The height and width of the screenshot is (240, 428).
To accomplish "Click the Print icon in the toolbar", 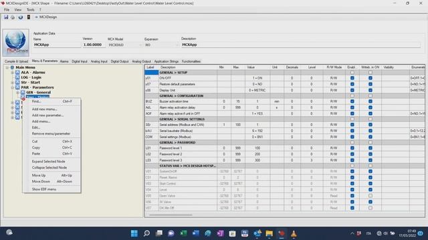I will 13,17.
